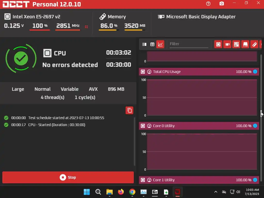This screenshot has width=264, height=198.
Task: Click the 2851 MHz clock value
Action: (68, 26)
